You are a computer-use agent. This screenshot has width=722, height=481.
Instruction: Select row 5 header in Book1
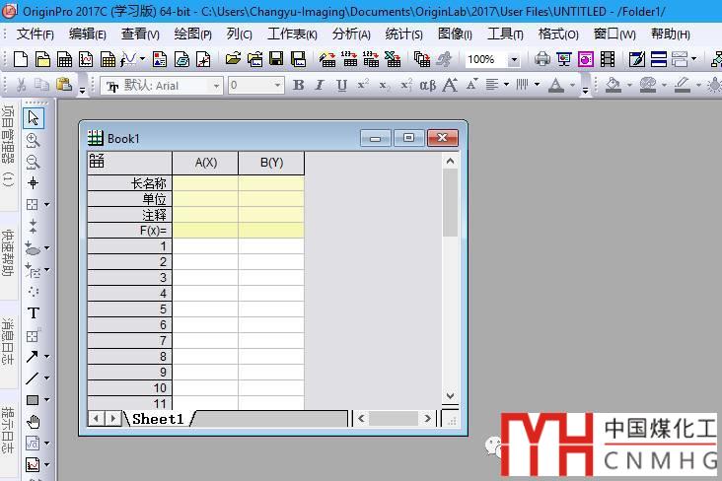click(129, 309)
